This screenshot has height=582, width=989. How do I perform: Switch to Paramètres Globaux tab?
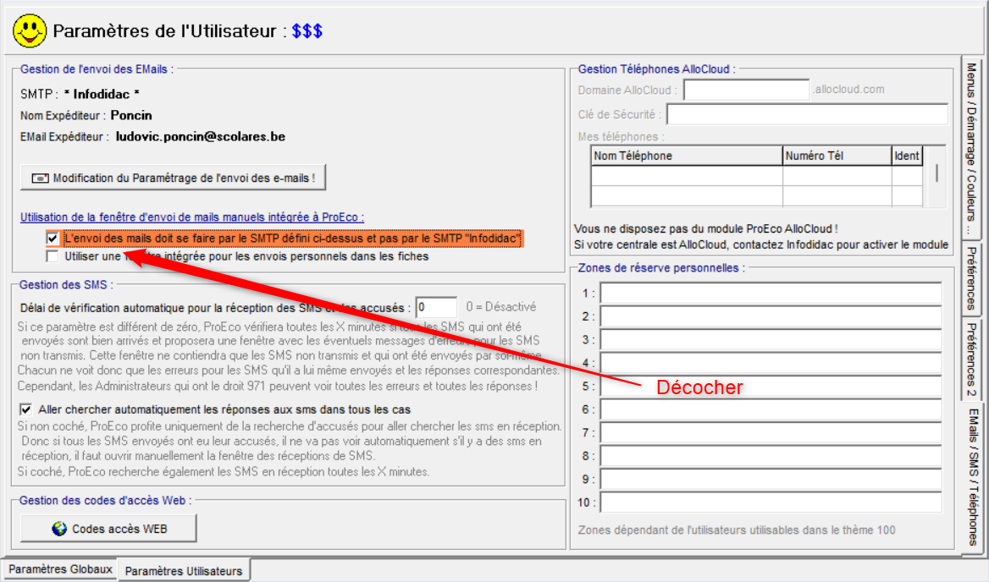[60, 569]
